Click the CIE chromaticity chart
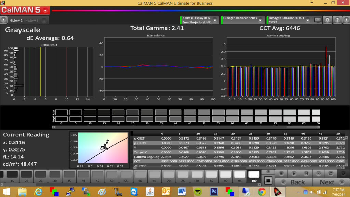Image resolution: width=350 pixels, height=197 pixels. 103,148
